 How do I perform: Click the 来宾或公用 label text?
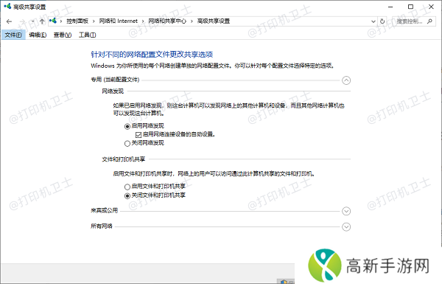point(104,210)
